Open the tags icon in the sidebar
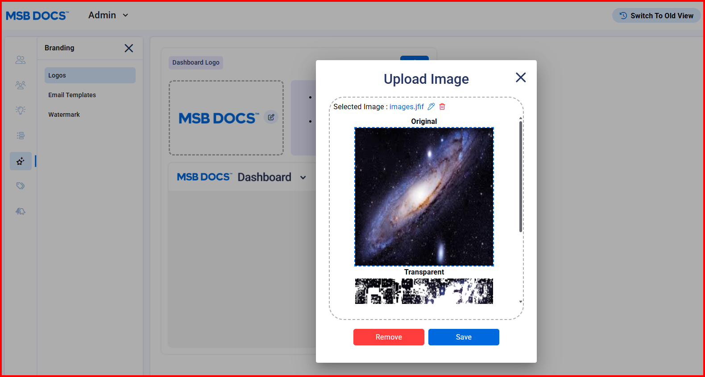 (x=21, y=186)
